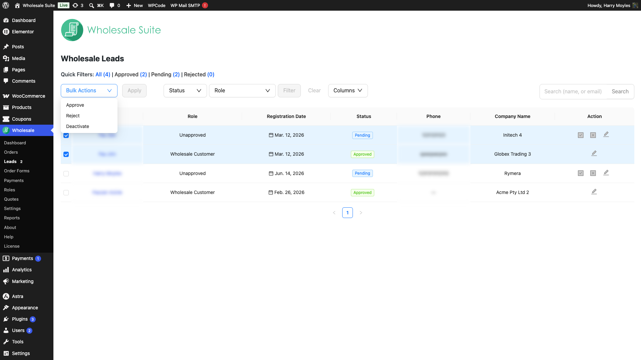Click Approved badge for Acme Pty Ltd 2

(x=363, y=193)
